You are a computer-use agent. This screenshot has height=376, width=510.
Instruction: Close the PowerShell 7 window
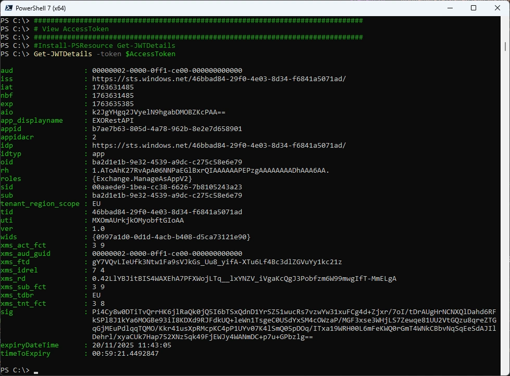pyautogui.click(x=497, y=8)
